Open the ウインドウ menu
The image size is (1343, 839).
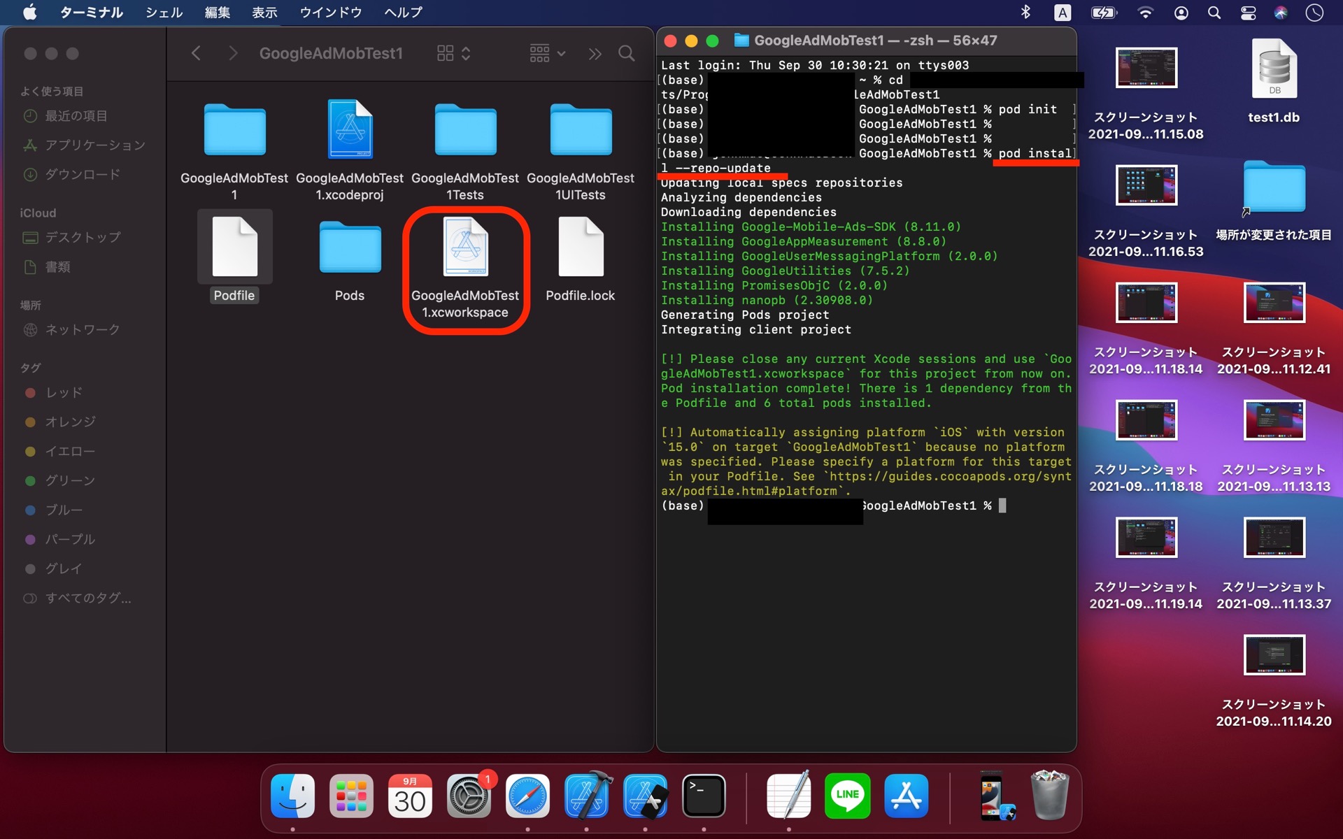[331, 13]
